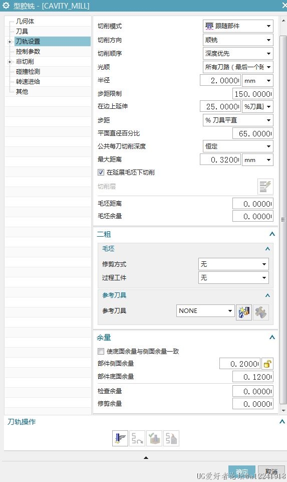287x482 pixels.
Task: Click the Generate tool path icon
Action: pyautogui.click(x=120, y=438)
